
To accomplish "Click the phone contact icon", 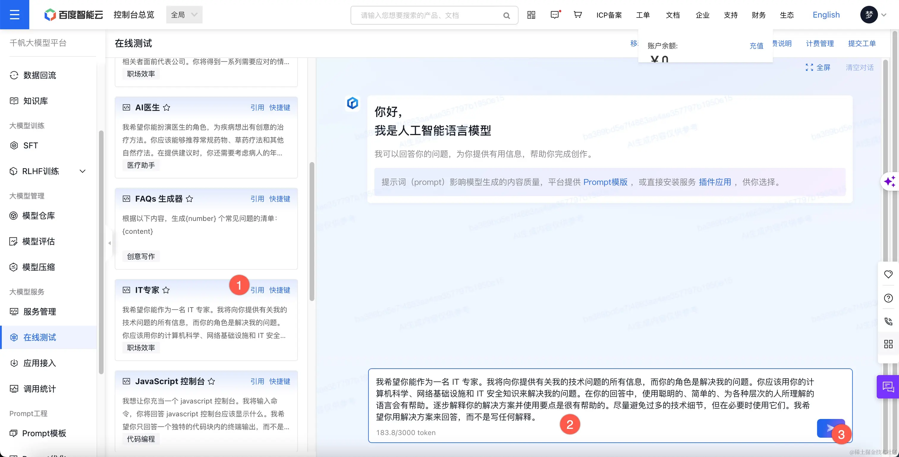I will click(x=888, y=321).
